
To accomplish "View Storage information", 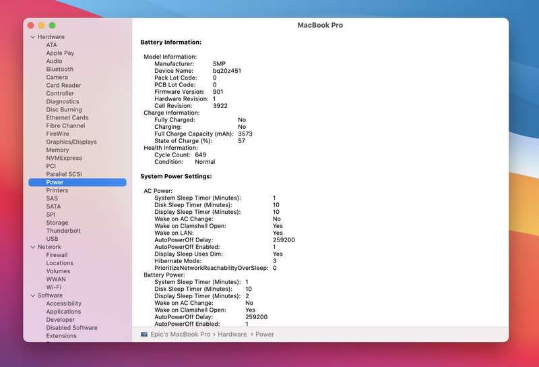I will 57,223.
